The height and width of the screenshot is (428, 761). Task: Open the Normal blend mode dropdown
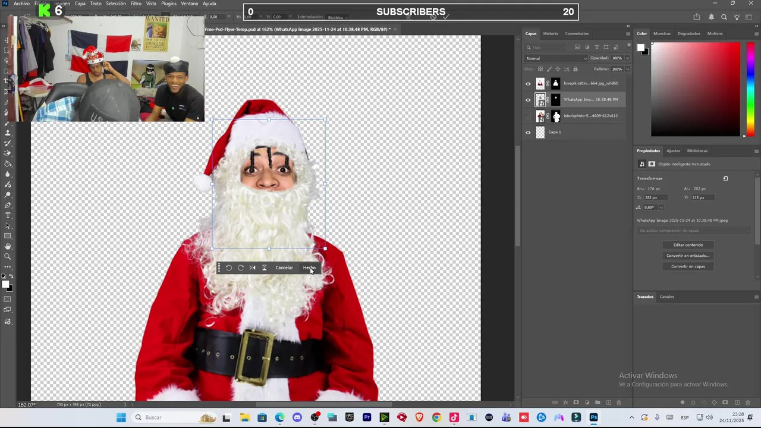(556, 58)
